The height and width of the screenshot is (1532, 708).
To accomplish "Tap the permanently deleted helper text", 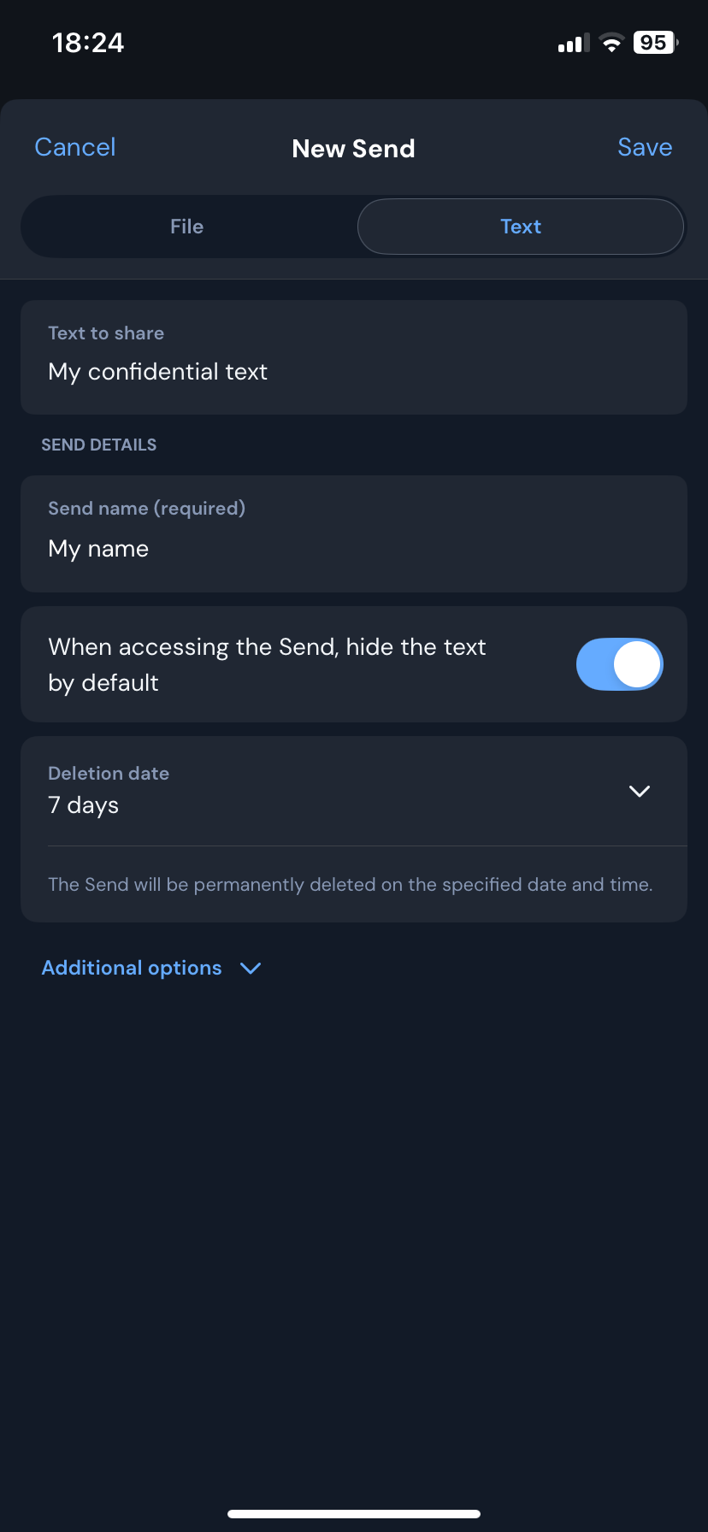I will tap(351, 884).
